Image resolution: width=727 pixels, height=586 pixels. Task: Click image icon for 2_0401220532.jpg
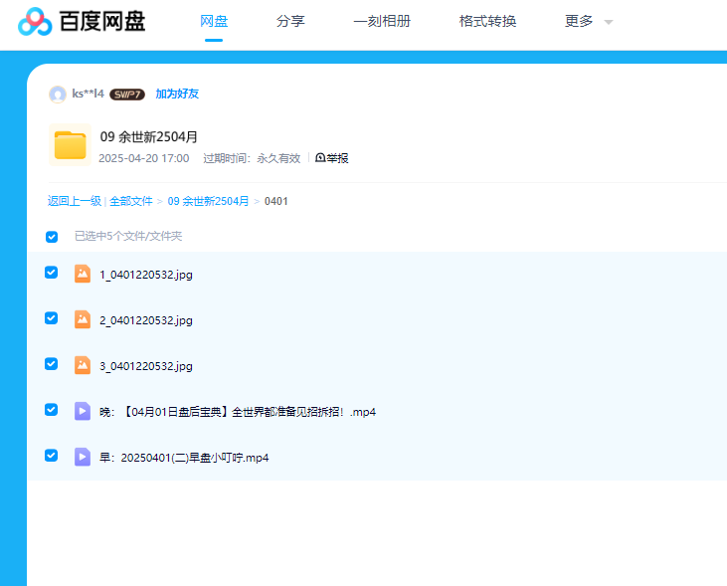[83, 319]
